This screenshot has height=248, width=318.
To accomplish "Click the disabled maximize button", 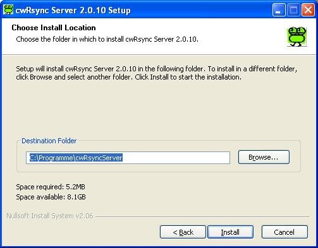I will tap(293, 9).
